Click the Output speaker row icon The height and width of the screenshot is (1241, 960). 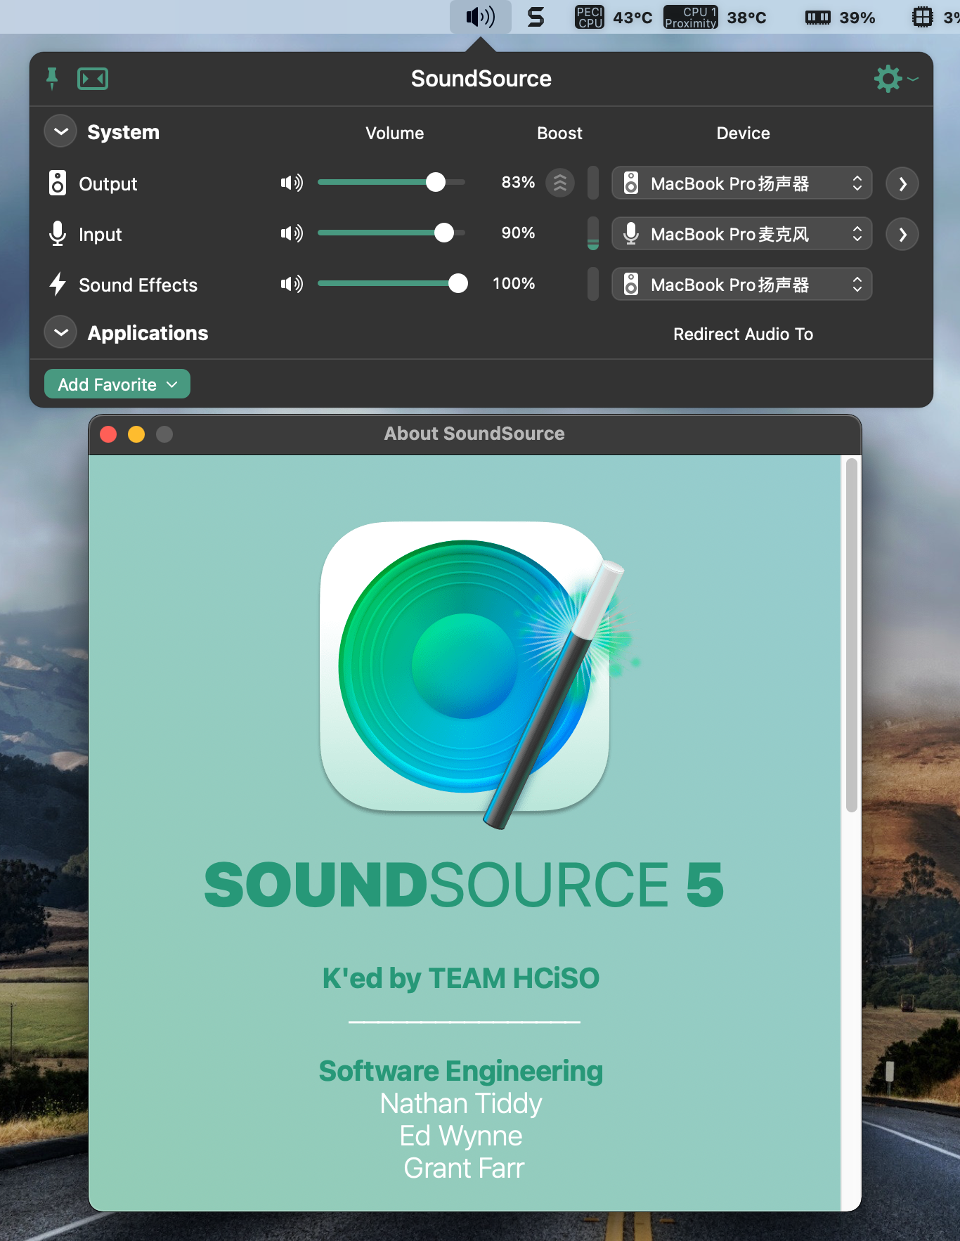tap(58, 183)
